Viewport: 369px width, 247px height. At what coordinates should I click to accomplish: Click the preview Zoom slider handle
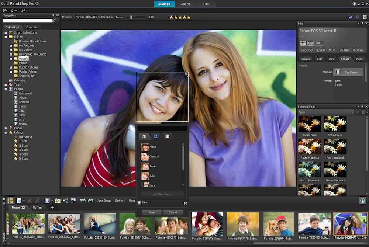click(x=131, y=17)
